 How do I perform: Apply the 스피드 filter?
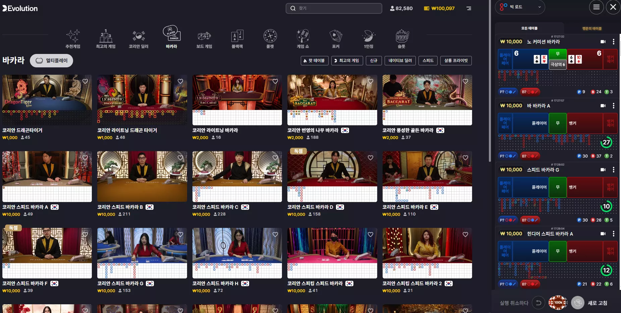428,61
